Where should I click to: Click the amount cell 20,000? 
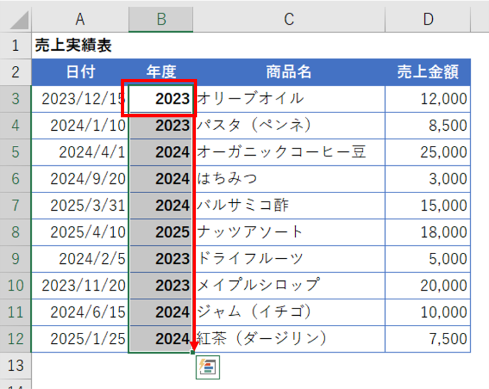[428, 286]
